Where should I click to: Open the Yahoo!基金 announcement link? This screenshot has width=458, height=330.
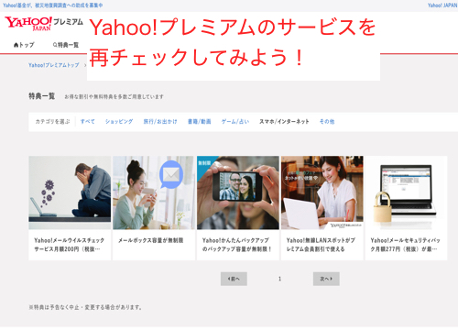coord(53,5)
